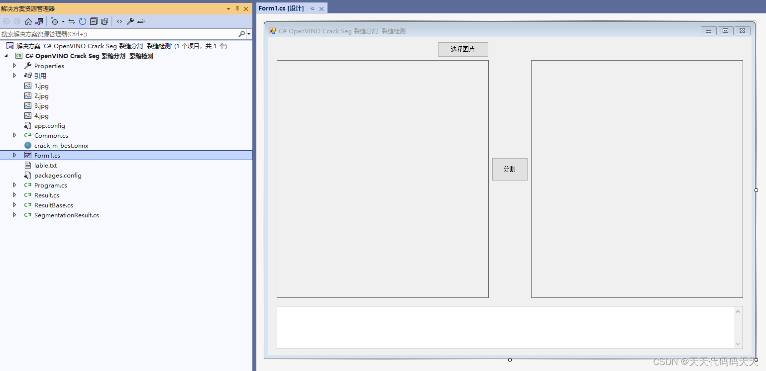Expand the 引用 references node
Viewport: 766px width, 371px height.
15,76
